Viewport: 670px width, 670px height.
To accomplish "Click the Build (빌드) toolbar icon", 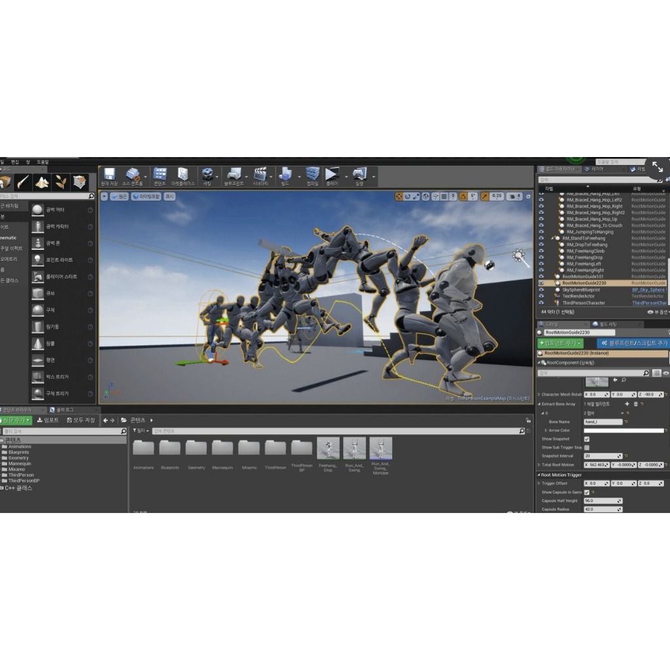I will pos(285,175).
